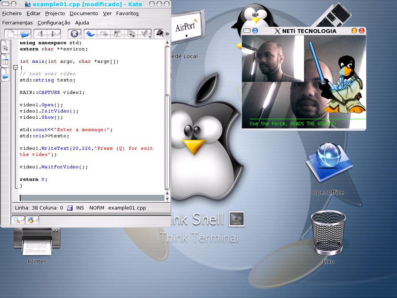Viewport: 397px width, 298px height.
Task: Open the Projecto menu
Action: pyautogui.click(x=55, y=14)
